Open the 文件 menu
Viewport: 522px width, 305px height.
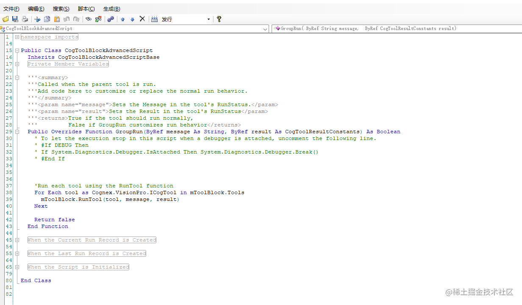11,8
